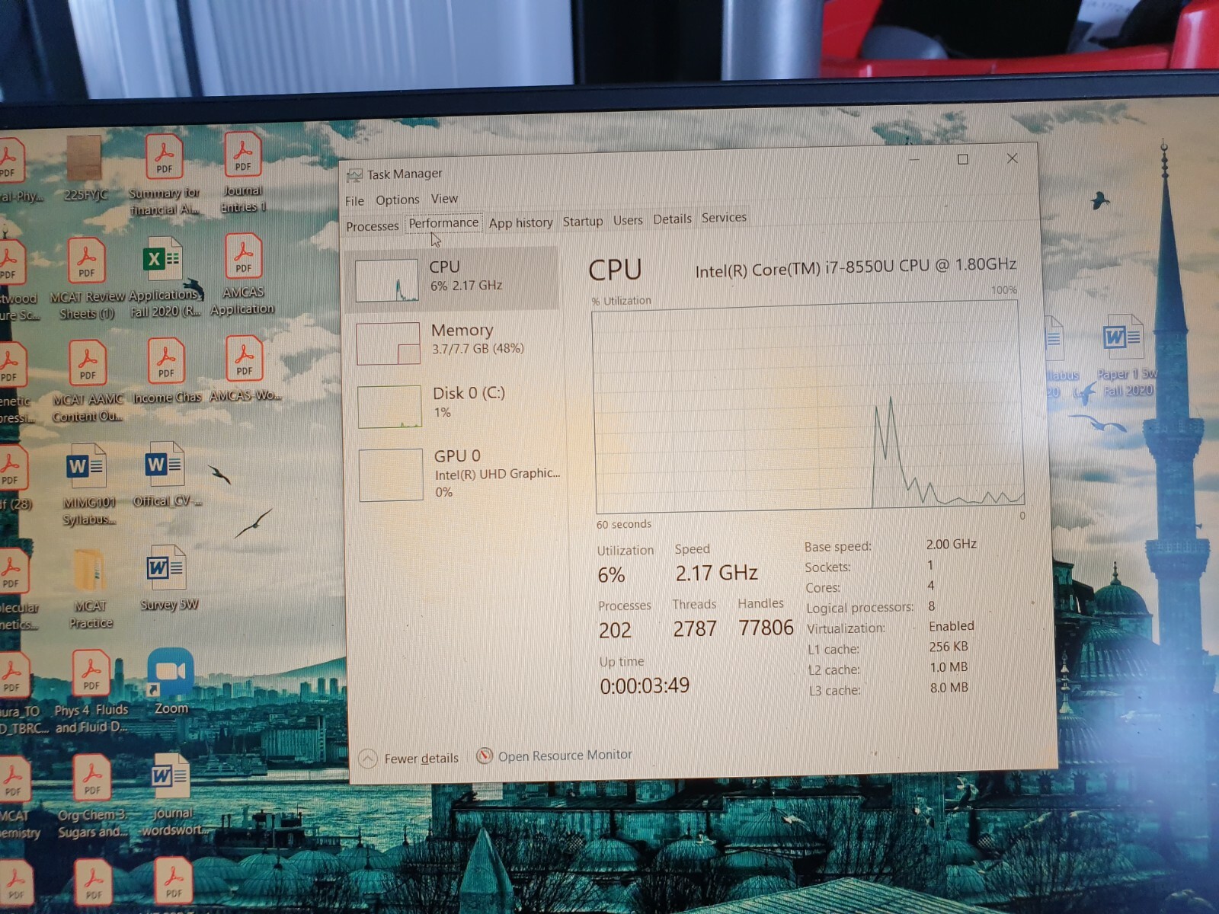This screenshot has height=914, width=1219.
Task: Open the Journal wordsworth Word document
Action: (x=171, y=795)
